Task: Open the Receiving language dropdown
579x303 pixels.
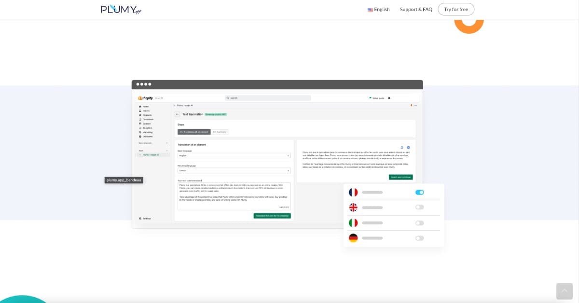Action: point(234,170)
